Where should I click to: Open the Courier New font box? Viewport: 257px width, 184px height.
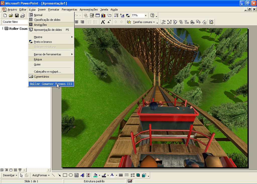click(x=15, y=22)
